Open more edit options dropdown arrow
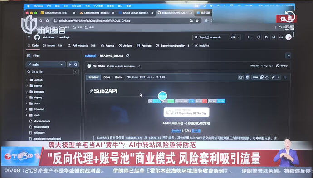313x178 pixels. tap(279, 77)
